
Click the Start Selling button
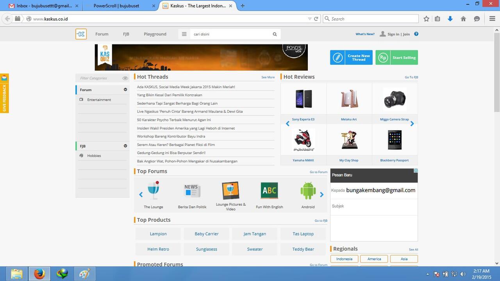click(396, 57)
